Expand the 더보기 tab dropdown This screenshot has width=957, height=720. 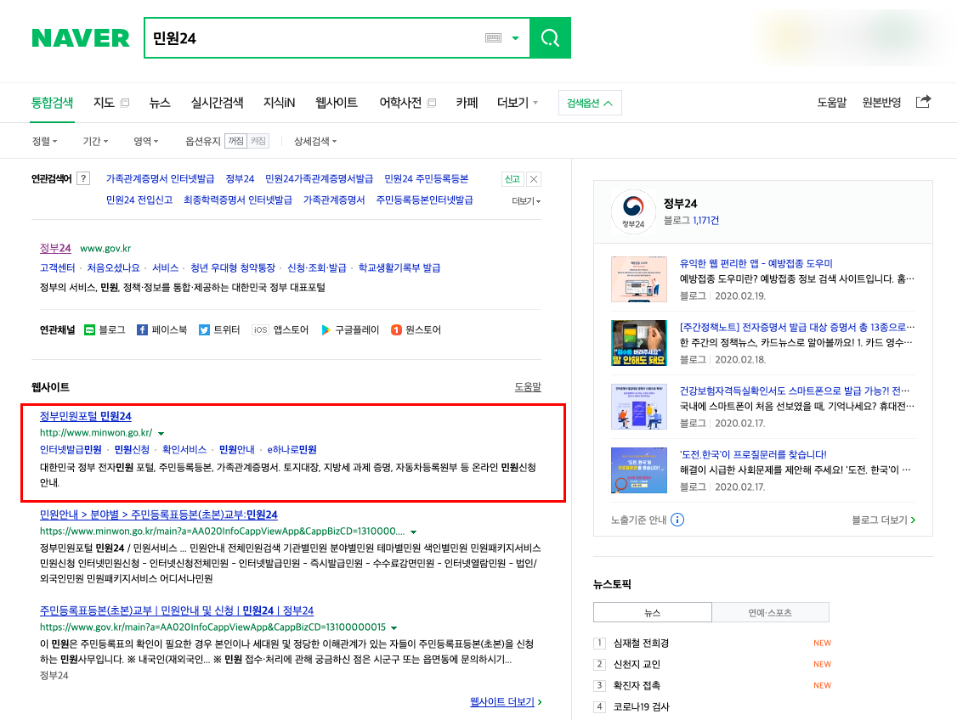tap(518, 103)
